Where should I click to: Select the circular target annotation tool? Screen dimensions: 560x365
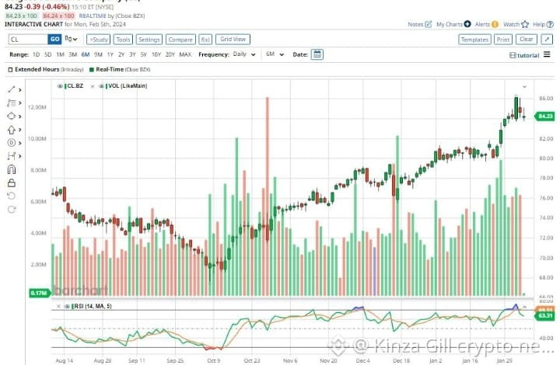point(12,143)
